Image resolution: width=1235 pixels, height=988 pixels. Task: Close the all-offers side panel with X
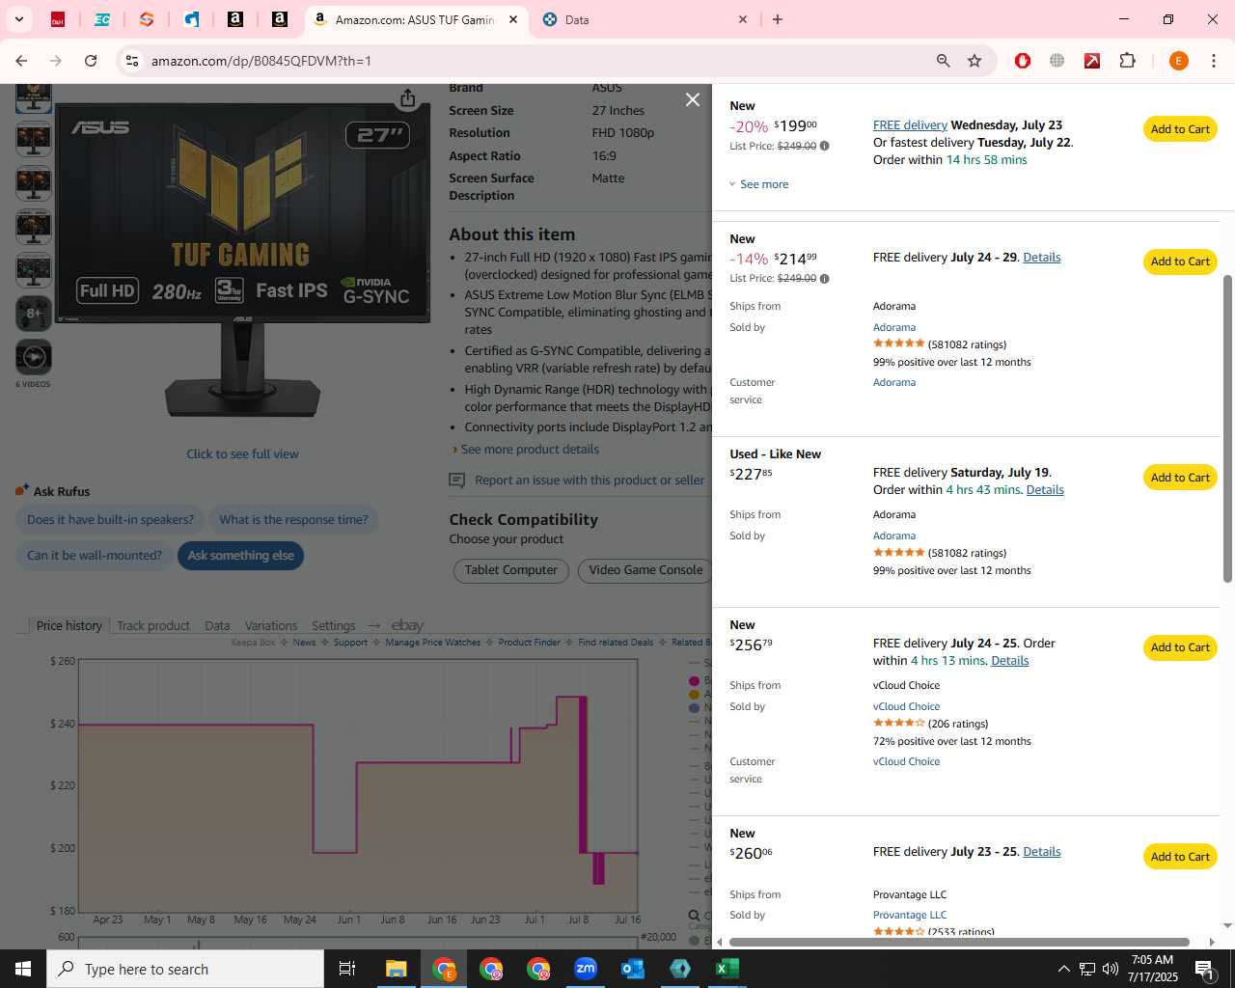692,99
